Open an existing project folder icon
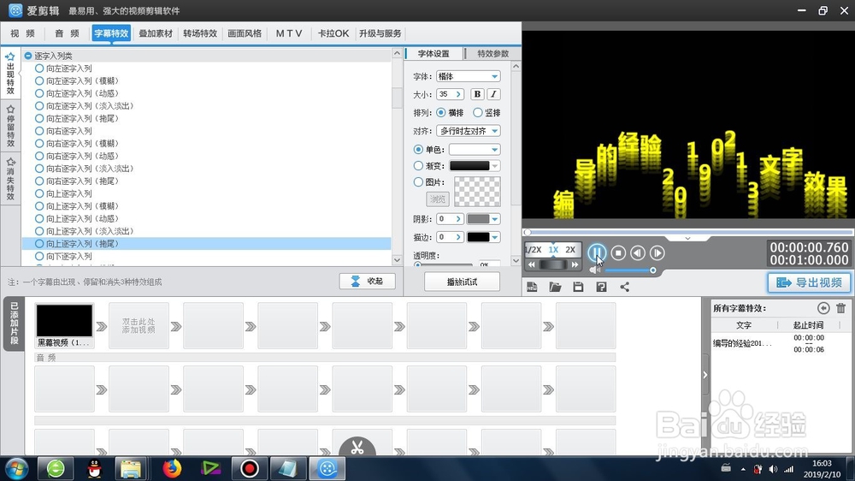This screenshot has width=855, height=481. pos(555,287)
